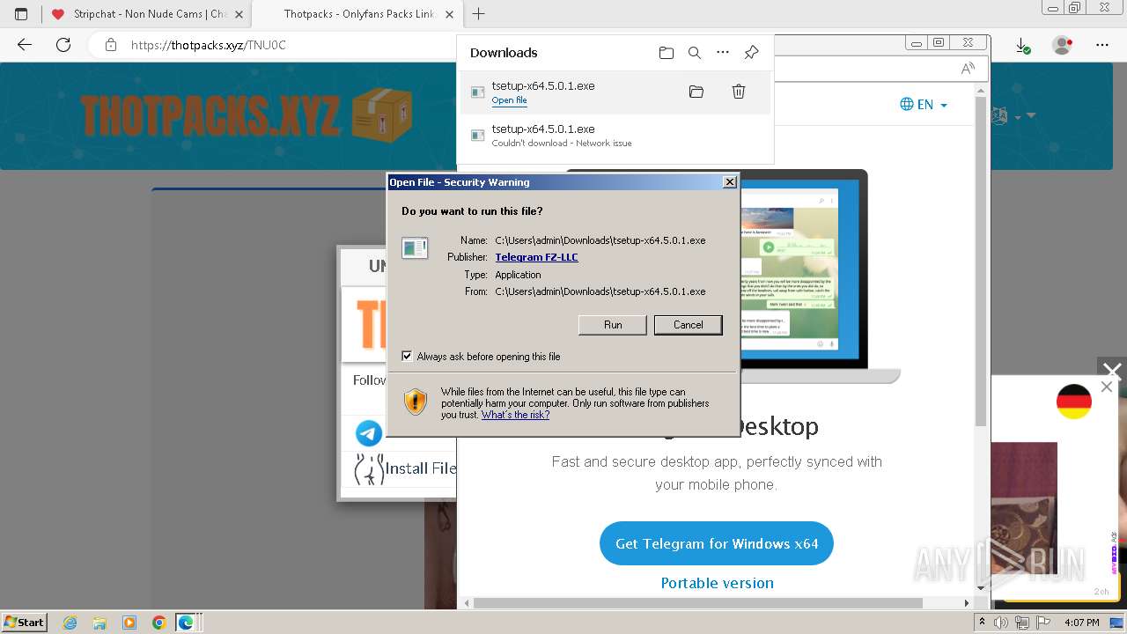Open media player from taskbar
The height and width of the screenshot is (634, 1127).
[129, 623]
